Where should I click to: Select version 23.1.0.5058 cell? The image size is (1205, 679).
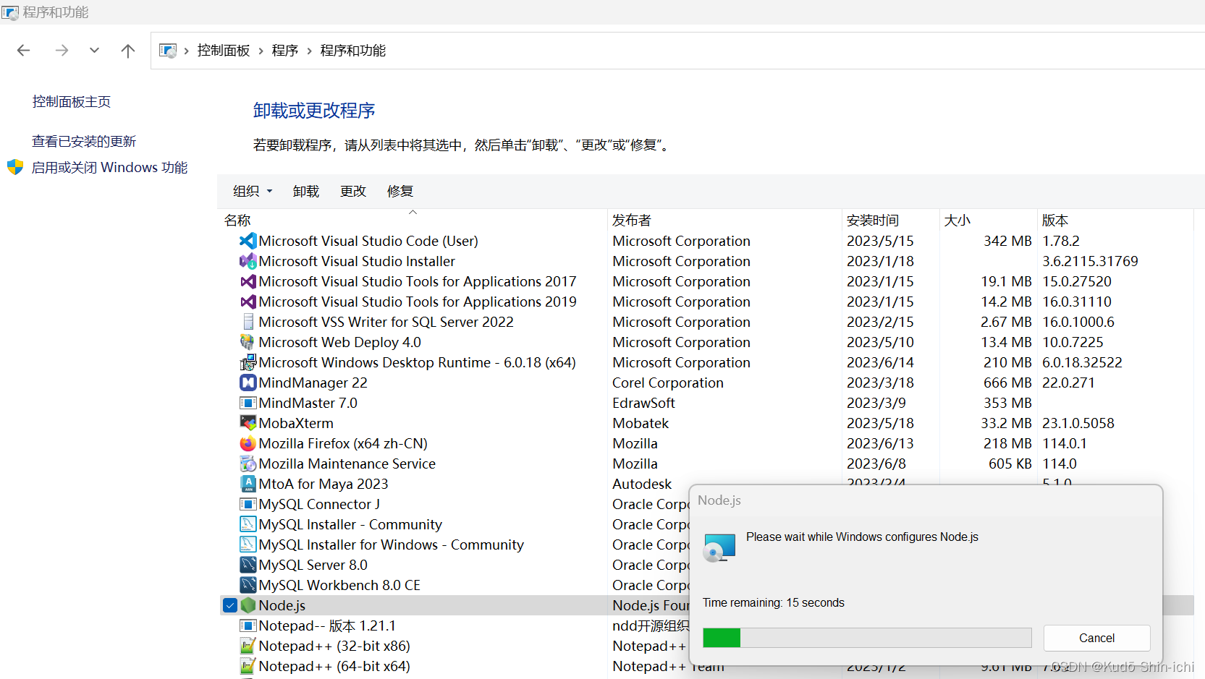pos(1078,423)
